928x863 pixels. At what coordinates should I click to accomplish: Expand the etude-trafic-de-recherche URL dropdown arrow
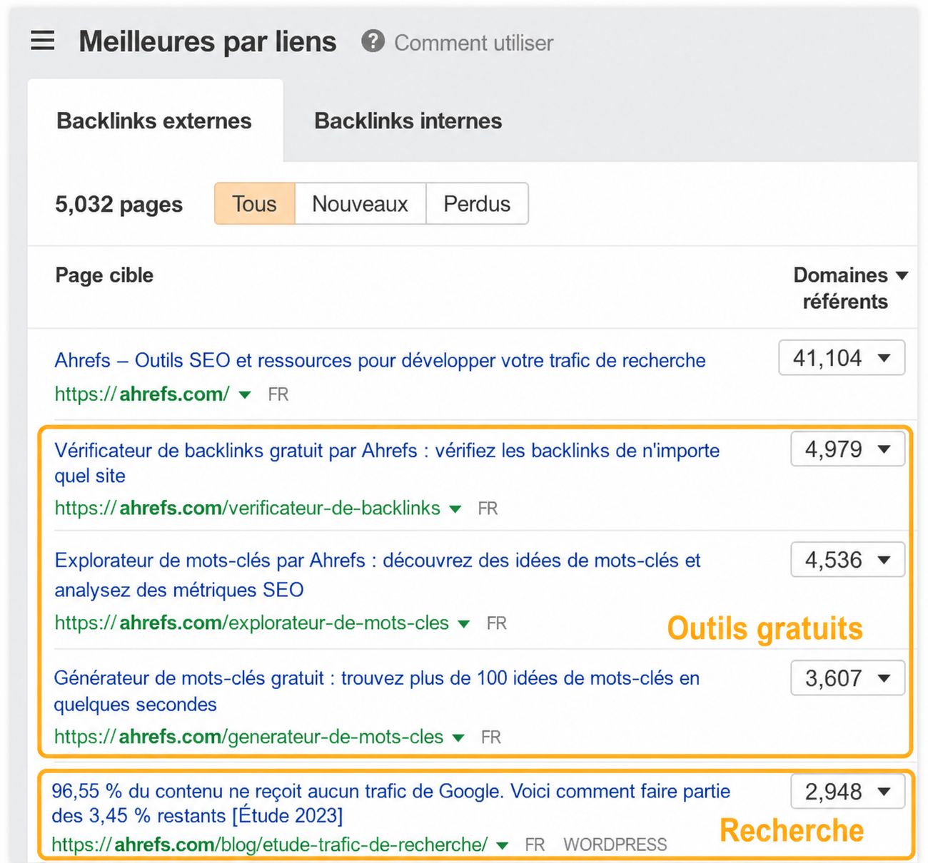502,845
